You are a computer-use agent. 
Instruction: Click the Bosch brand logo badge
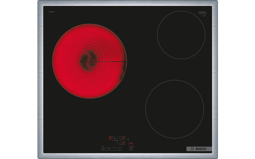point(199,149)
